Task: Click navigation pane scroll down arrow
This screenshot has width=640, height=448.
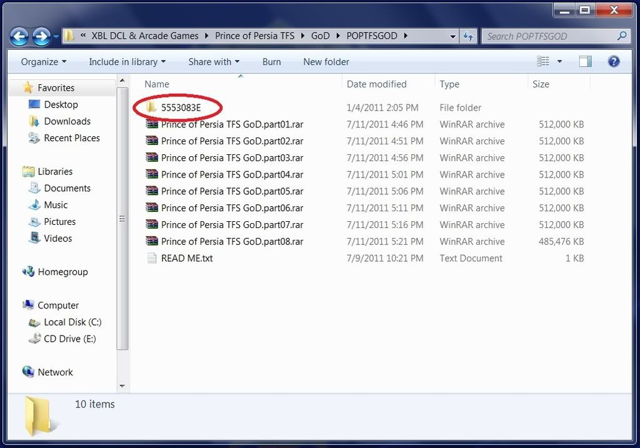Action: (122, 386)
